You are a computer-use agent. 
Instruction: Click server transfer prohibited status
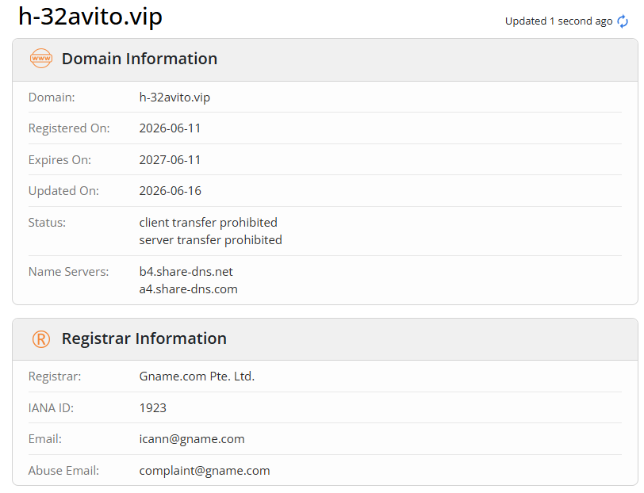[x=211, y=240]
